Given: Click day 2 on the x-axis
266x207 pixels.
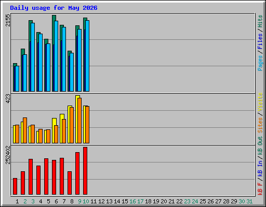Looking at the screenshot, I should click(25, 201).
